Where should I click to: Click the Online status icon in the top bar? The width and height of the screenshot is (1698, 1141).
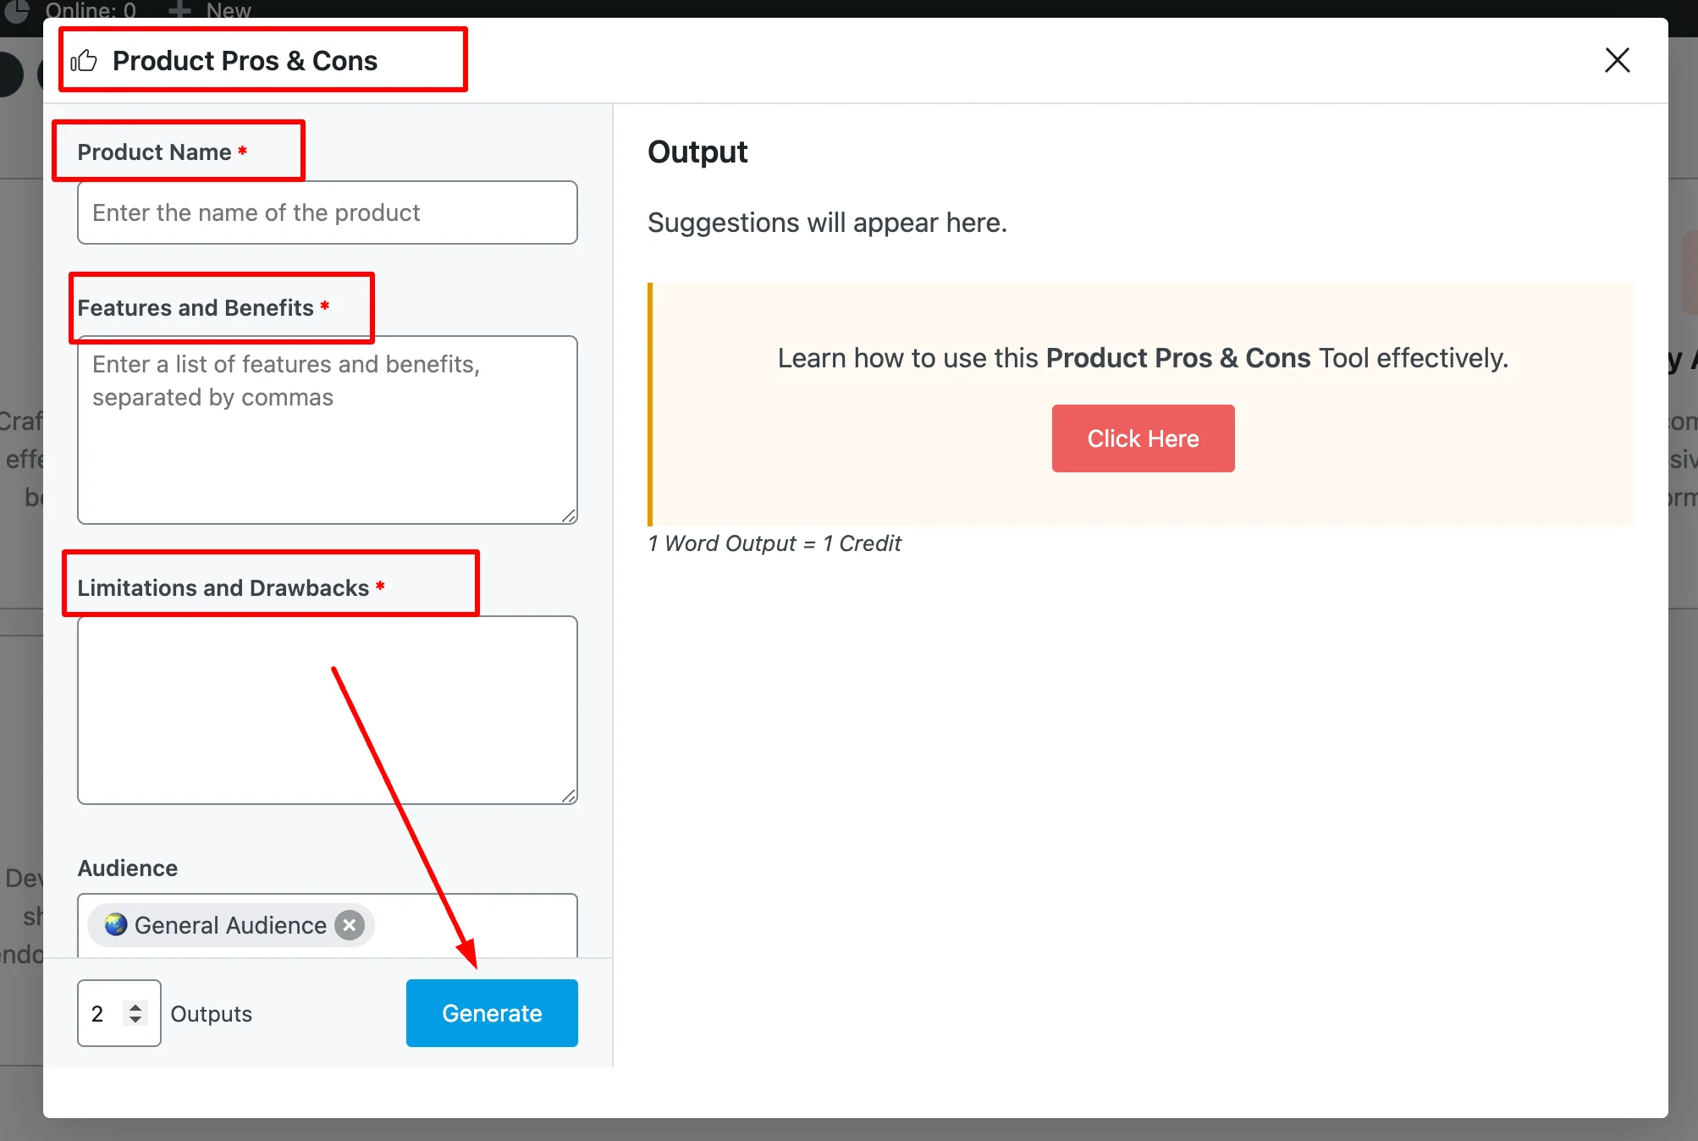(x=17, y=10)
